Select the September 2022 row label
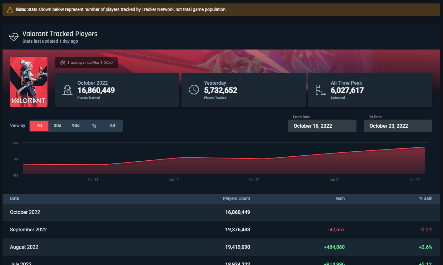 point(28,230)
